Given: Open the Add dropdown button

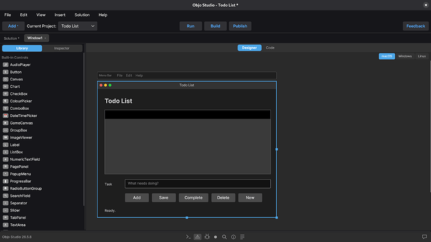Looking at the screenshot, I should point(13,26).
